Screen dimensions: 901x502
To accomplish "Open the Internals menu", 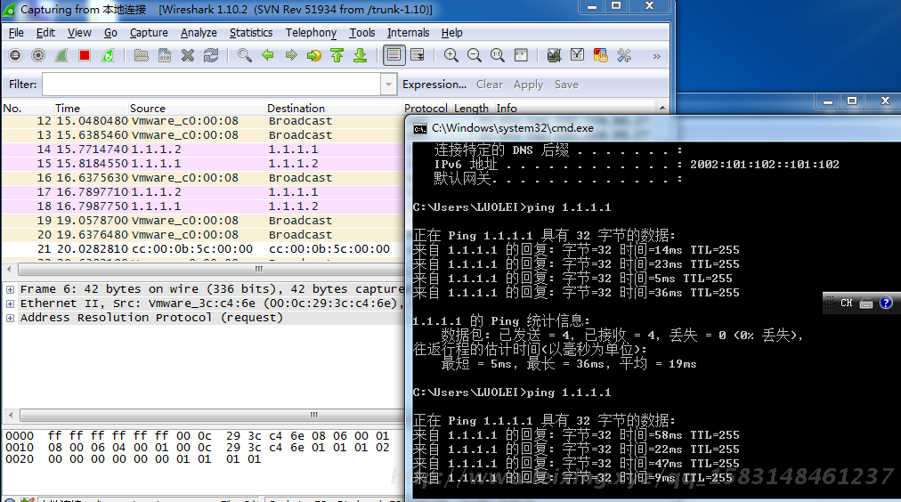I will tap(408, 33).
